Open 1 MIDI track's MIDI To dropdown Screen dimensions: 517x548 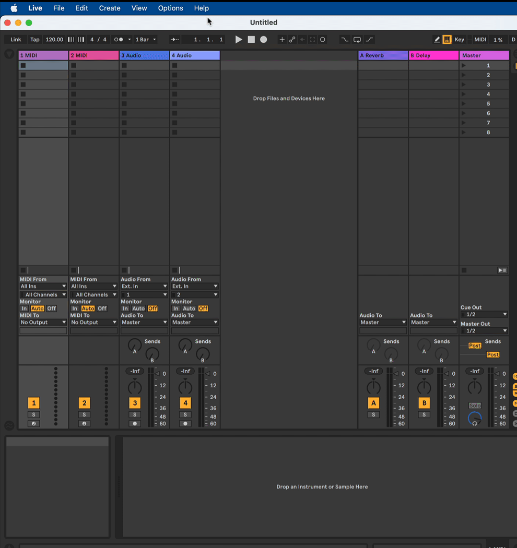click(x=43, y=323)
